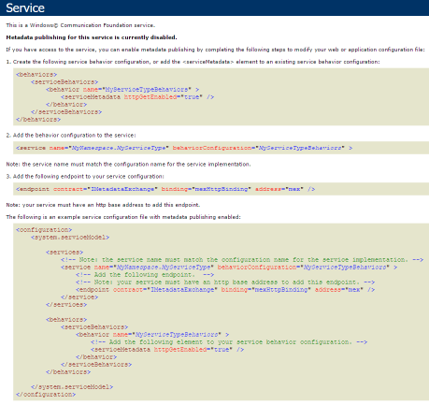Click <serviceBehaviors> opening tag in first code block
This screenshot has width=429, height=405.
click(x=64, y=82)
